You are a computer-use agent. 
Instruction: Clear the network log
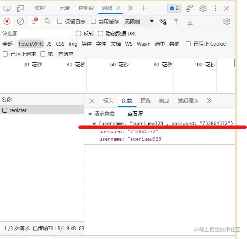point(20,21)
